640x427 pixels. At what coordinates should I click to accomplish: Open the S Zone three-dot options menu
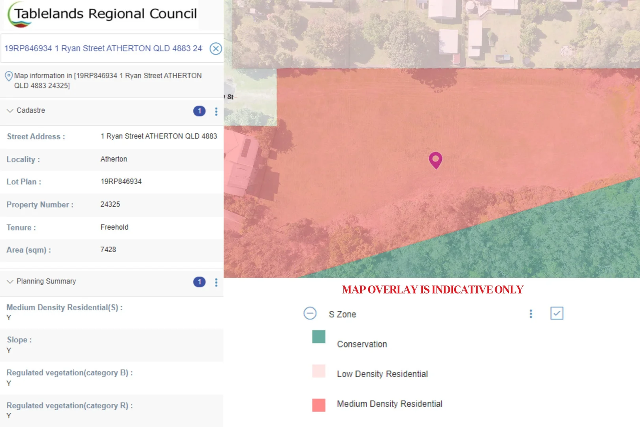(x=531, y=314)
